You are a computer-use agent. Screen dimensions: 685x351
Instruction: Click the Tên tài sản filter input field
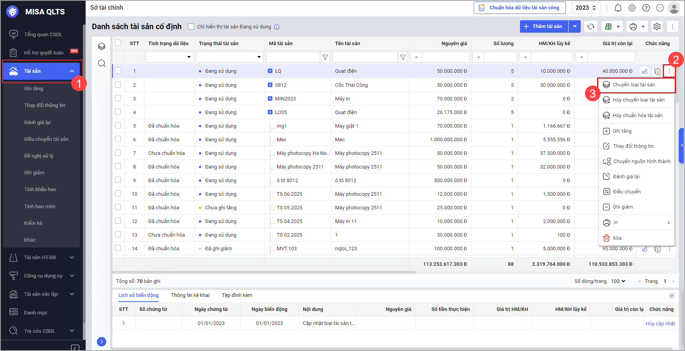(365, 57)
